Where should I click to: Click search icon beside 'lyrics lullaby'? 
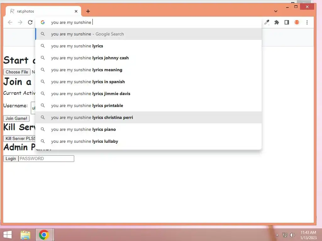pyautogui.click(x=43, y=141)
